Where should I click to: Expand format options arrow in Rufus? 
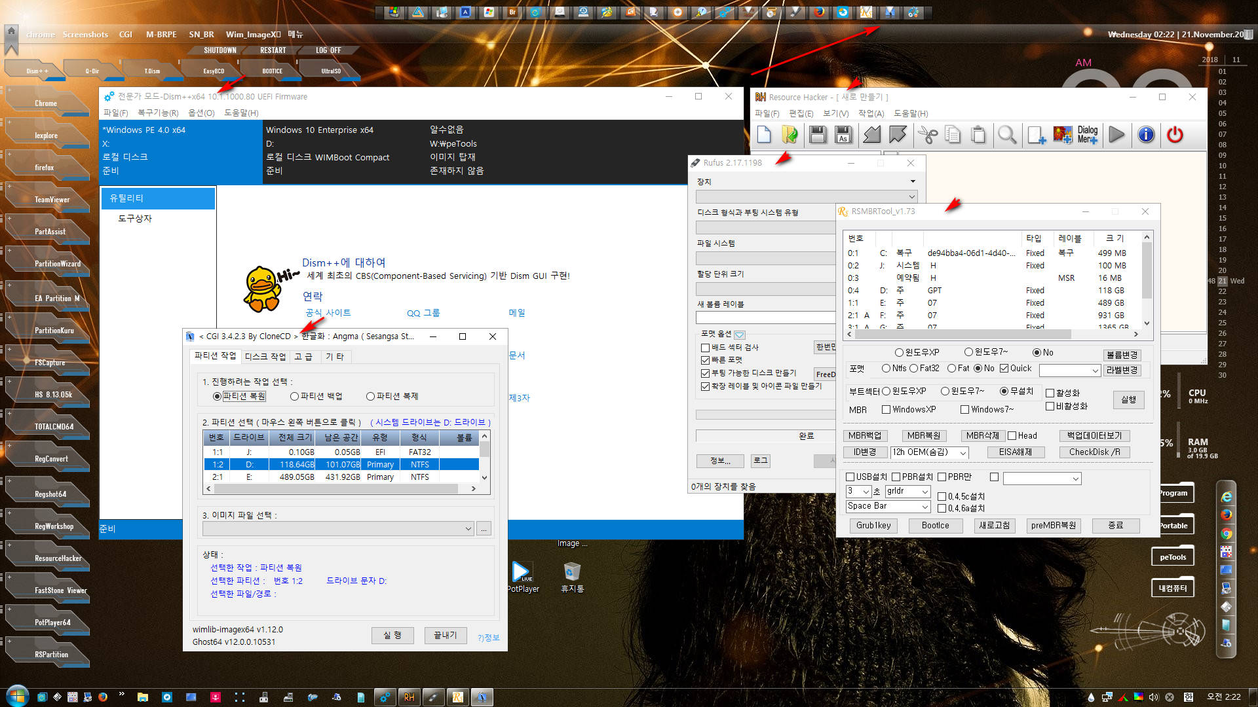pyautogui.click(x=739, y=335)
